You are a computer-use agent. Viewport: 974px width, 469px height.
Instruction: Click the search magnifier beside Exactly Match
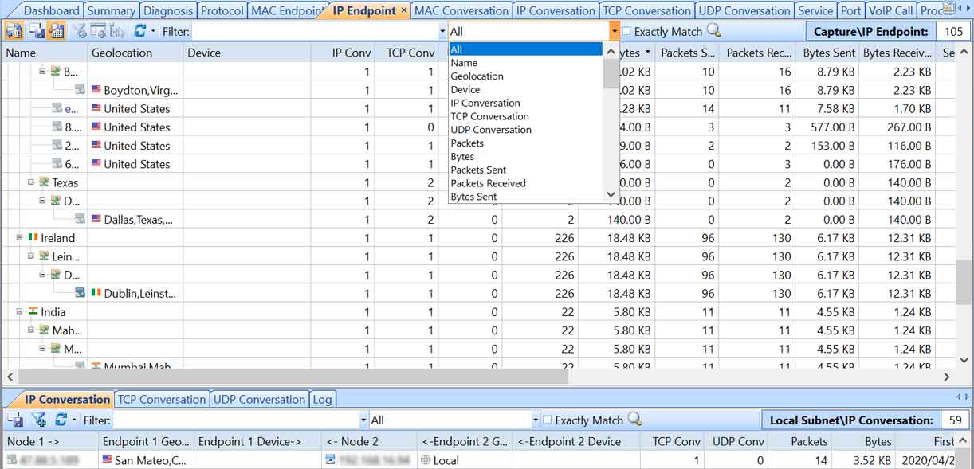click(713, 31)
